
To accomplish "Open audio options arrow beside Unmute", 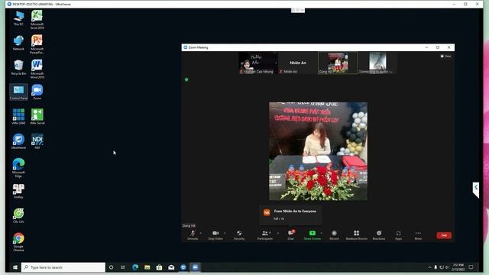I will pos(200,233).
